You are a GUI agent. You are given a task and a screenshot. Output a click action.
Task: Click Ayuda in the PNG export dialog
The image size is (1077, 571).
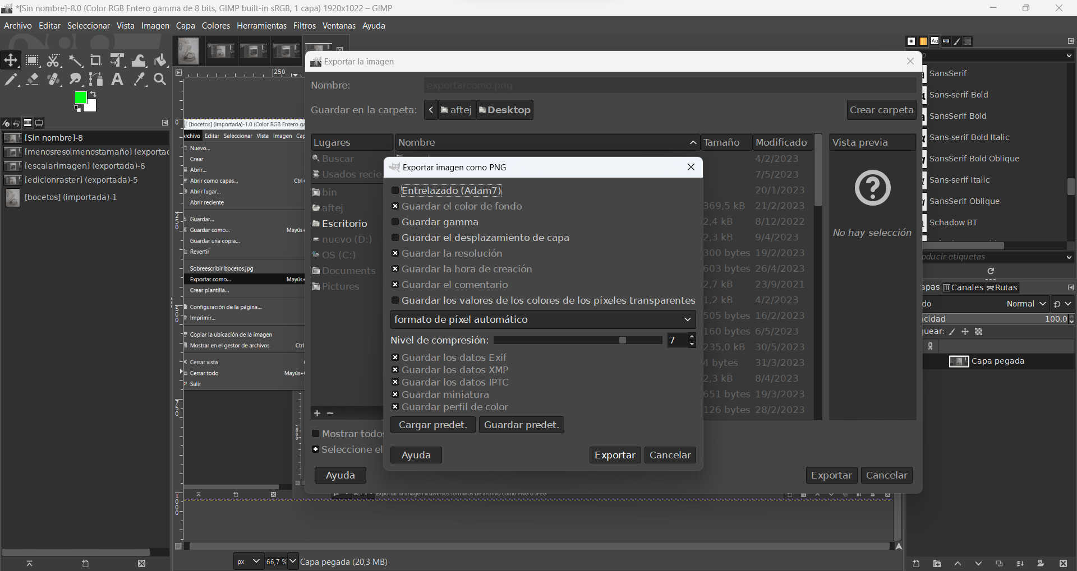pyautogui.click(x=416, y=455)
